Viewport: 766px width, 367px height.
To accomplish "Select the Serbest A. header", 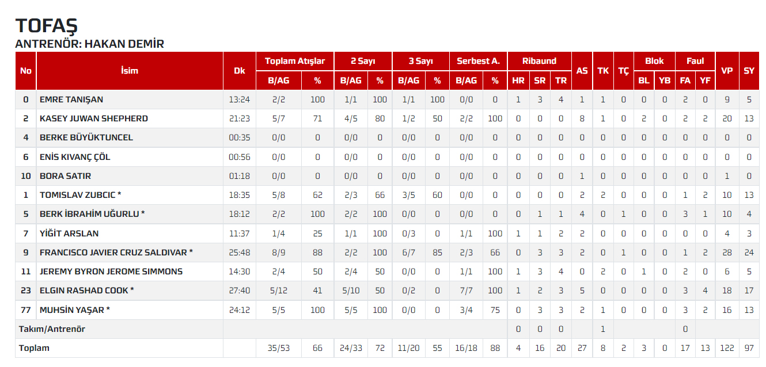I will [478, 61].
